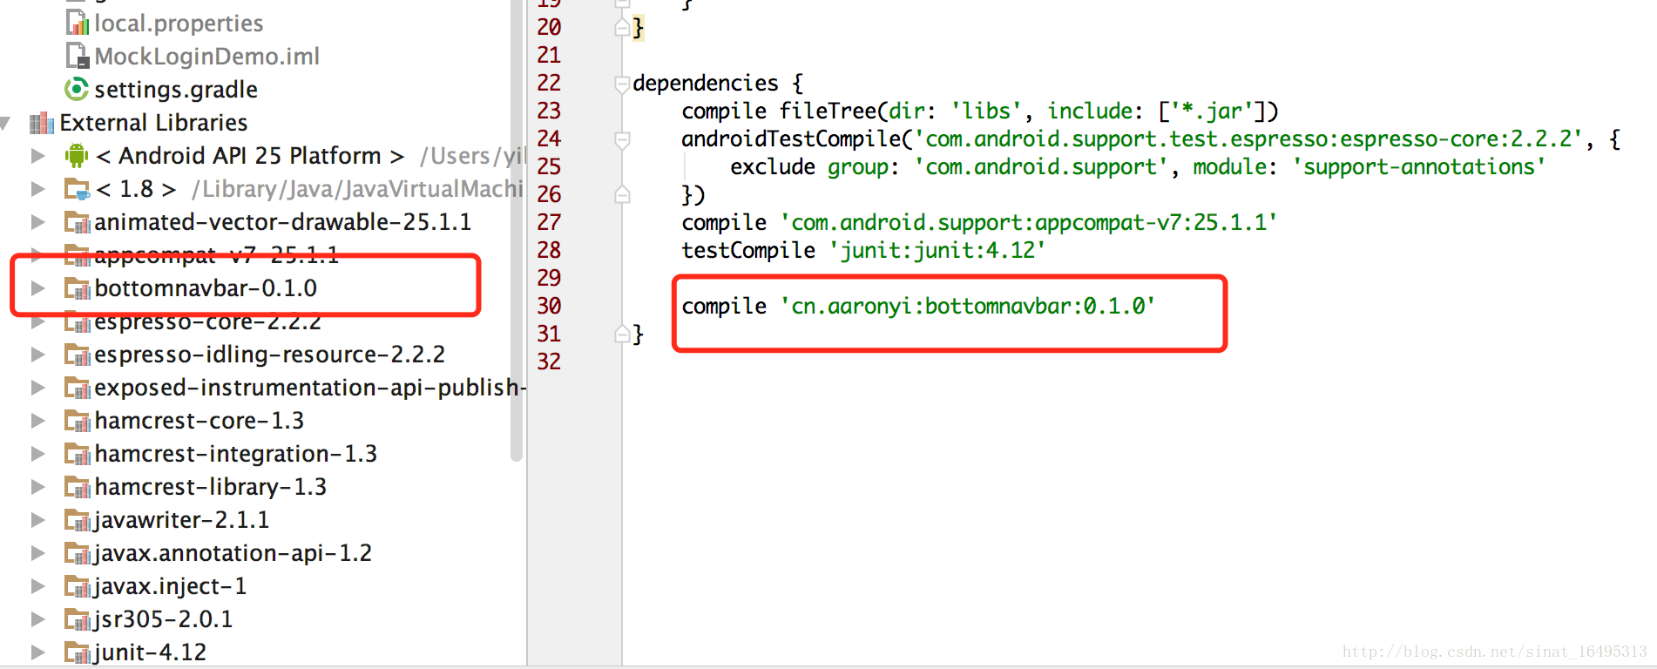Expand the 1.8 JDK library node

[x=38, y=189]
